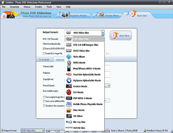173x133 pixels.
Task: Click the Choose Menu checklist icon
Action: [101, 15]
